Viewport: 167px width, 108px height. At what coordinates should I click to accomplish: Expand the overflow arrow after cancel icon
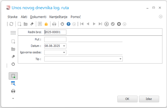click(x=124, y=24)
